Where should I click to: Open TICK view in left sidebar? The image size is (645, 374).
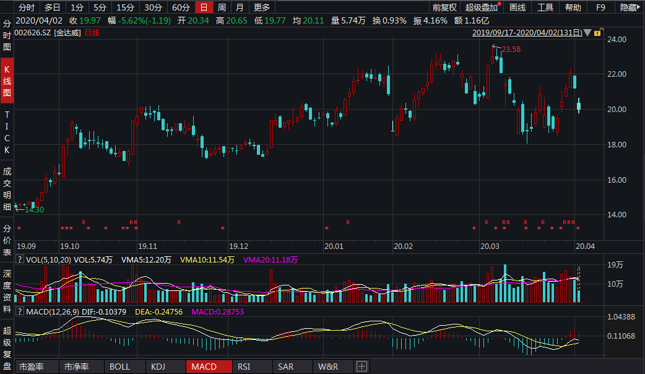click(7, 132)
